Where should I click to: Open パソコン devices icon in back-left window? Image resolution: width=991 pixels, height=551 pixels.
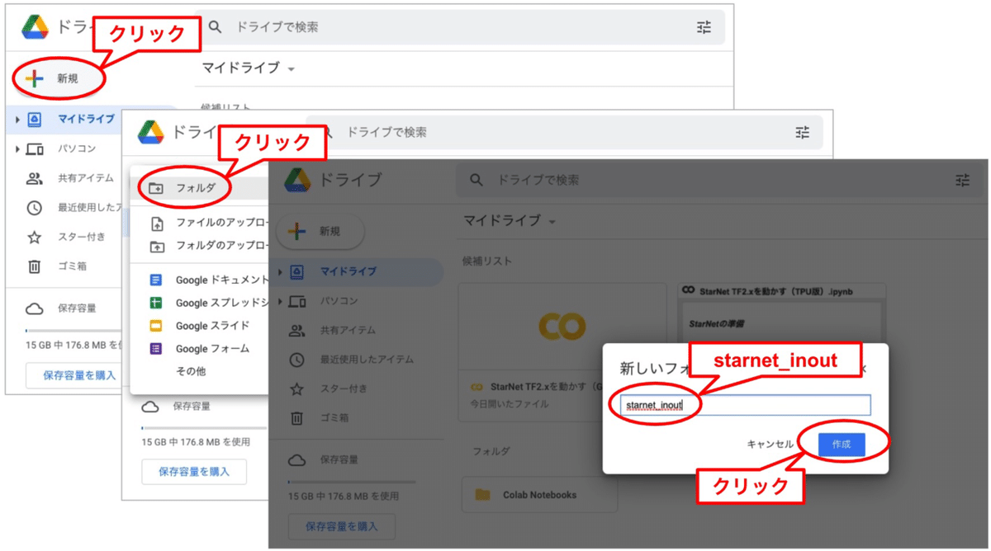point(35,149)
